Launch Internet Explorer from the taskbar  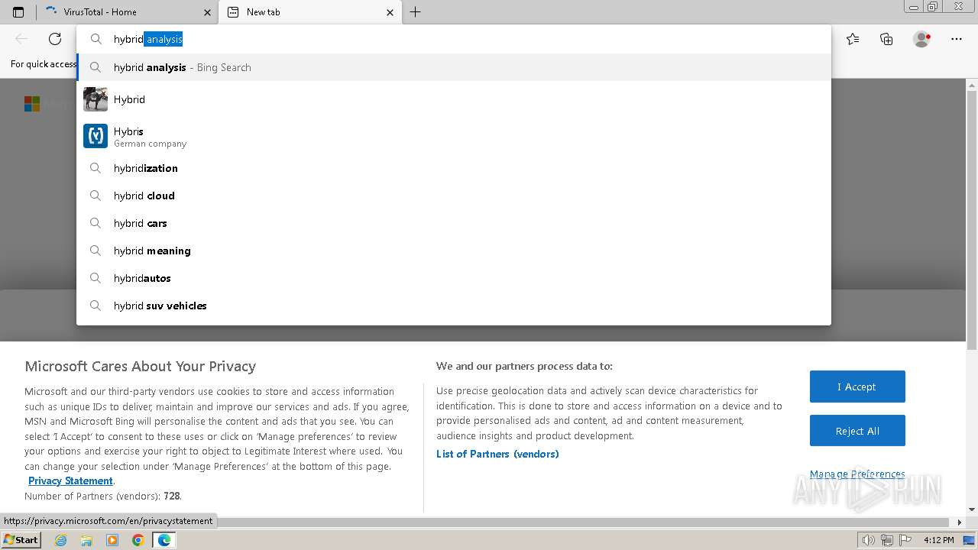(x=61, y=540)
